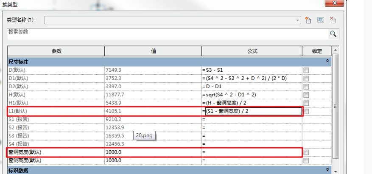Collapse the 尺寸标注 group

click(x=327, y=61)
